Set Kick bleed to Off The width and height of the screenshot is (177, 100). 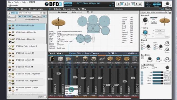pos(142,44)
